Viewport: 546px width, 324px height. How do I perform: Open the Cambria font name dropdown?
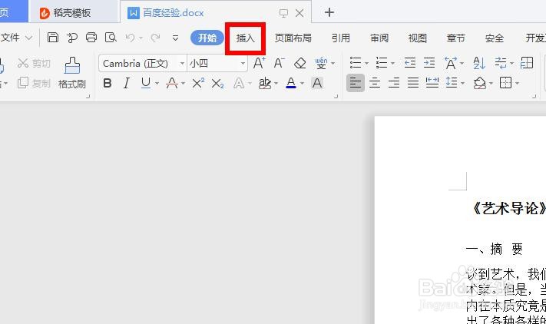pyautogui.click(x=182, y=63)
